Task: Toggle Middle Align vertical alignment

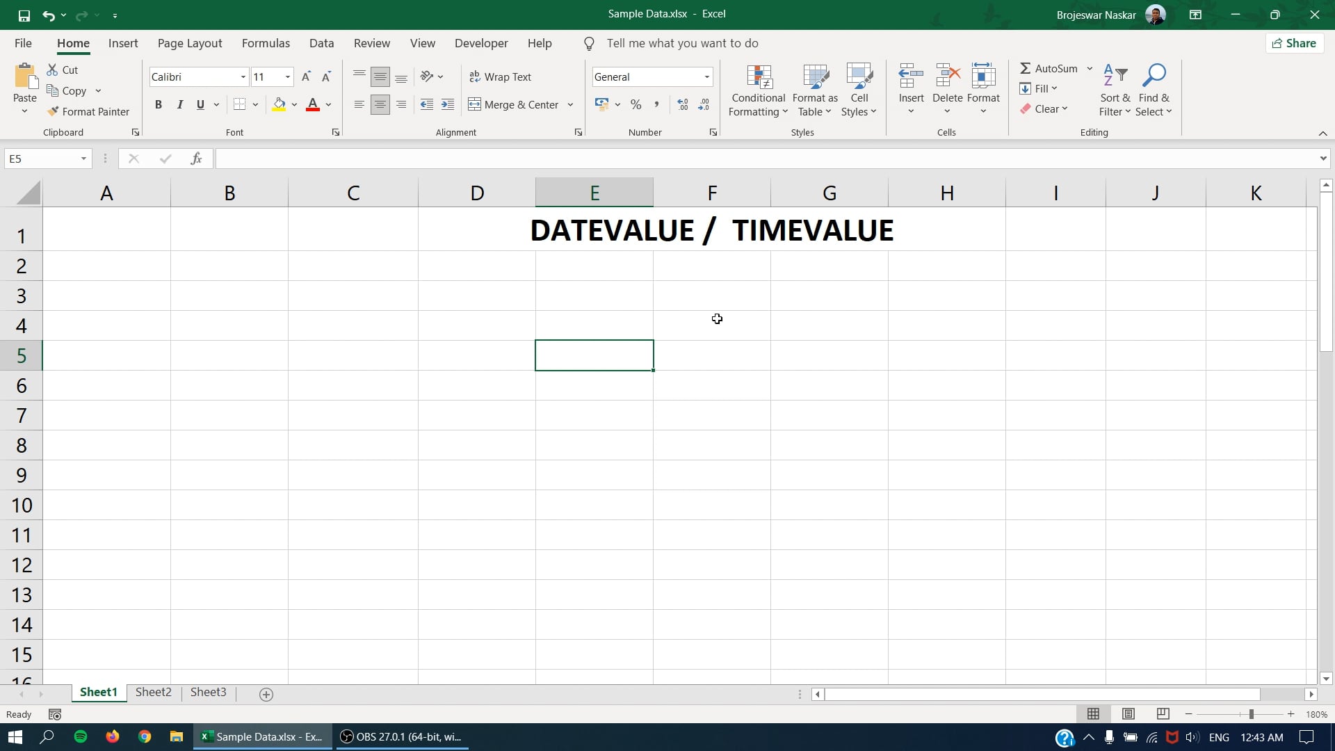Action: point(380,76)
